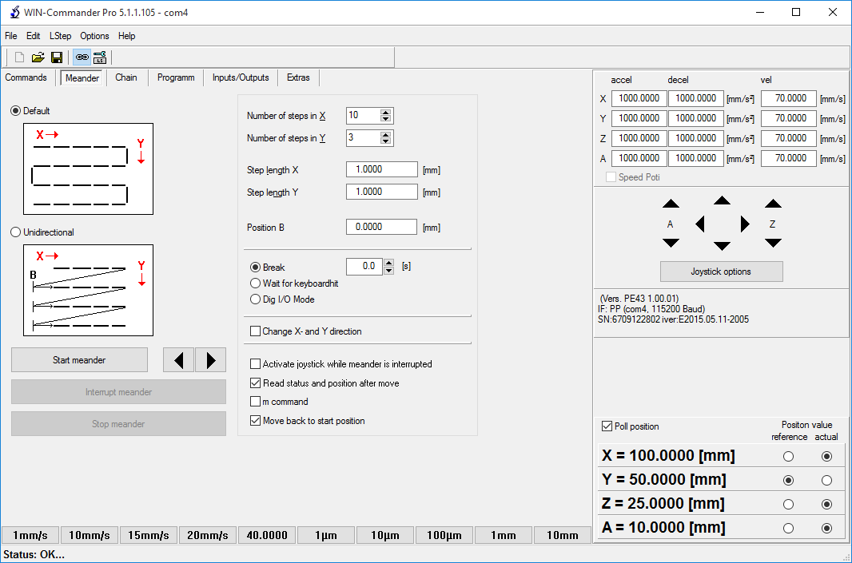Click the joystick up arrow for X/Y
The height and width of the screenshot is (563, 852).
722,200
